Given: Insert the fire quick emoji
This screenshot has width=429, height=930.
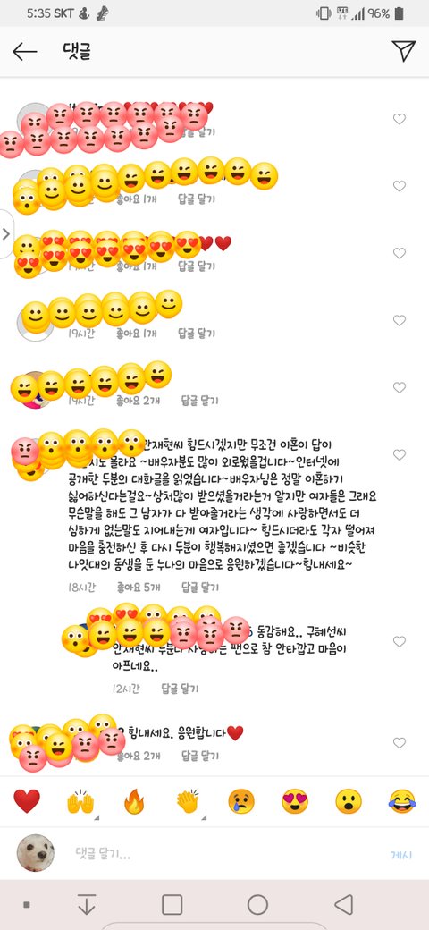Looking at the screenshot, I should [134, 801].
